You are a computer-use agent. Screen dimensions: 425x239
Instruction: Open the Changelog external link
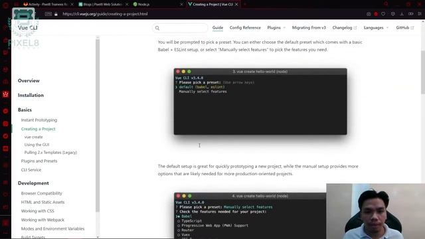[x=345, y=28]
